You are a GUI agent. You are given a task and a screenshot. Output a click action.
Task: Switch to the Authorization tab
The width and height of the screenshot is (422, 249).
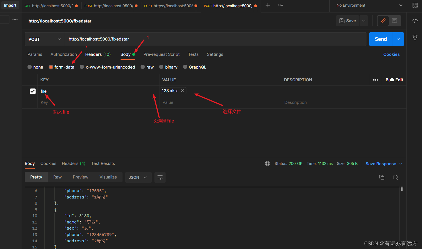click(64, 54)
